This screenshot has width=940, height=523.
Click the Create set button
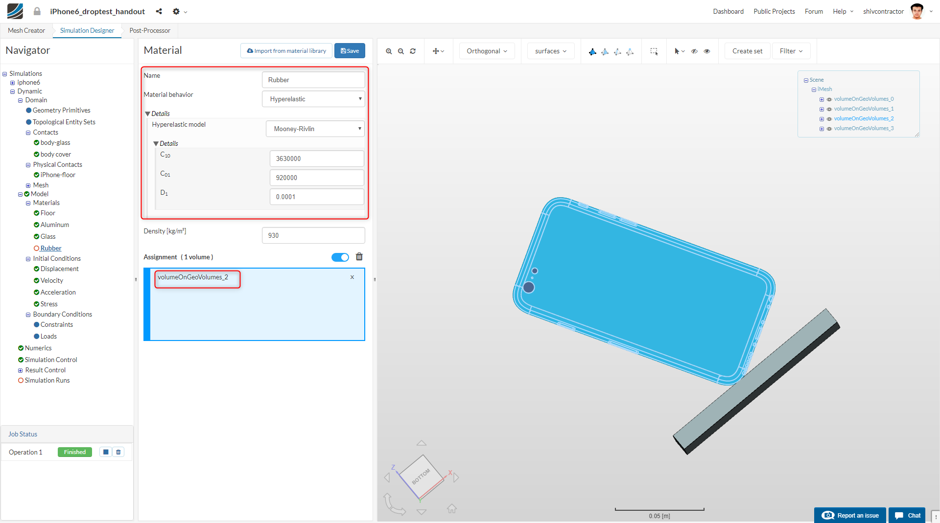click(747, 51)
